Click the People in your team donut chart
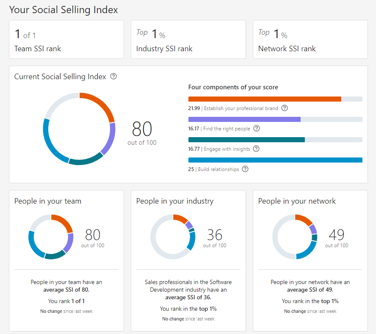The width and height of the screenshot is (376, 334). coord(51,237)
